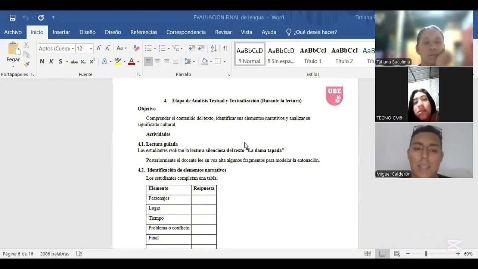The image size is (478, 269).
Task: Open the font name dropdown
Action: click(x=73, y=49)
